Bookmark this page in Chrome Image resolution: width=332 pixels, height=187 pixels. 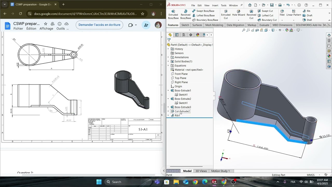(x=142, y=14)
